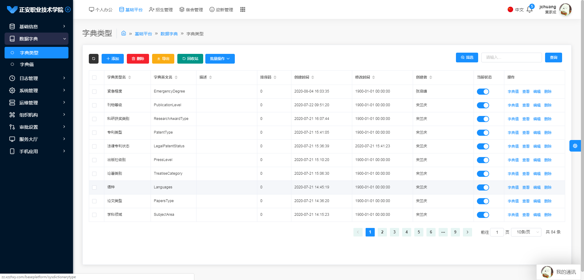The image size is (584, 280).
Task: Check the box for 专利类型 row
Action: coord(94,133)
